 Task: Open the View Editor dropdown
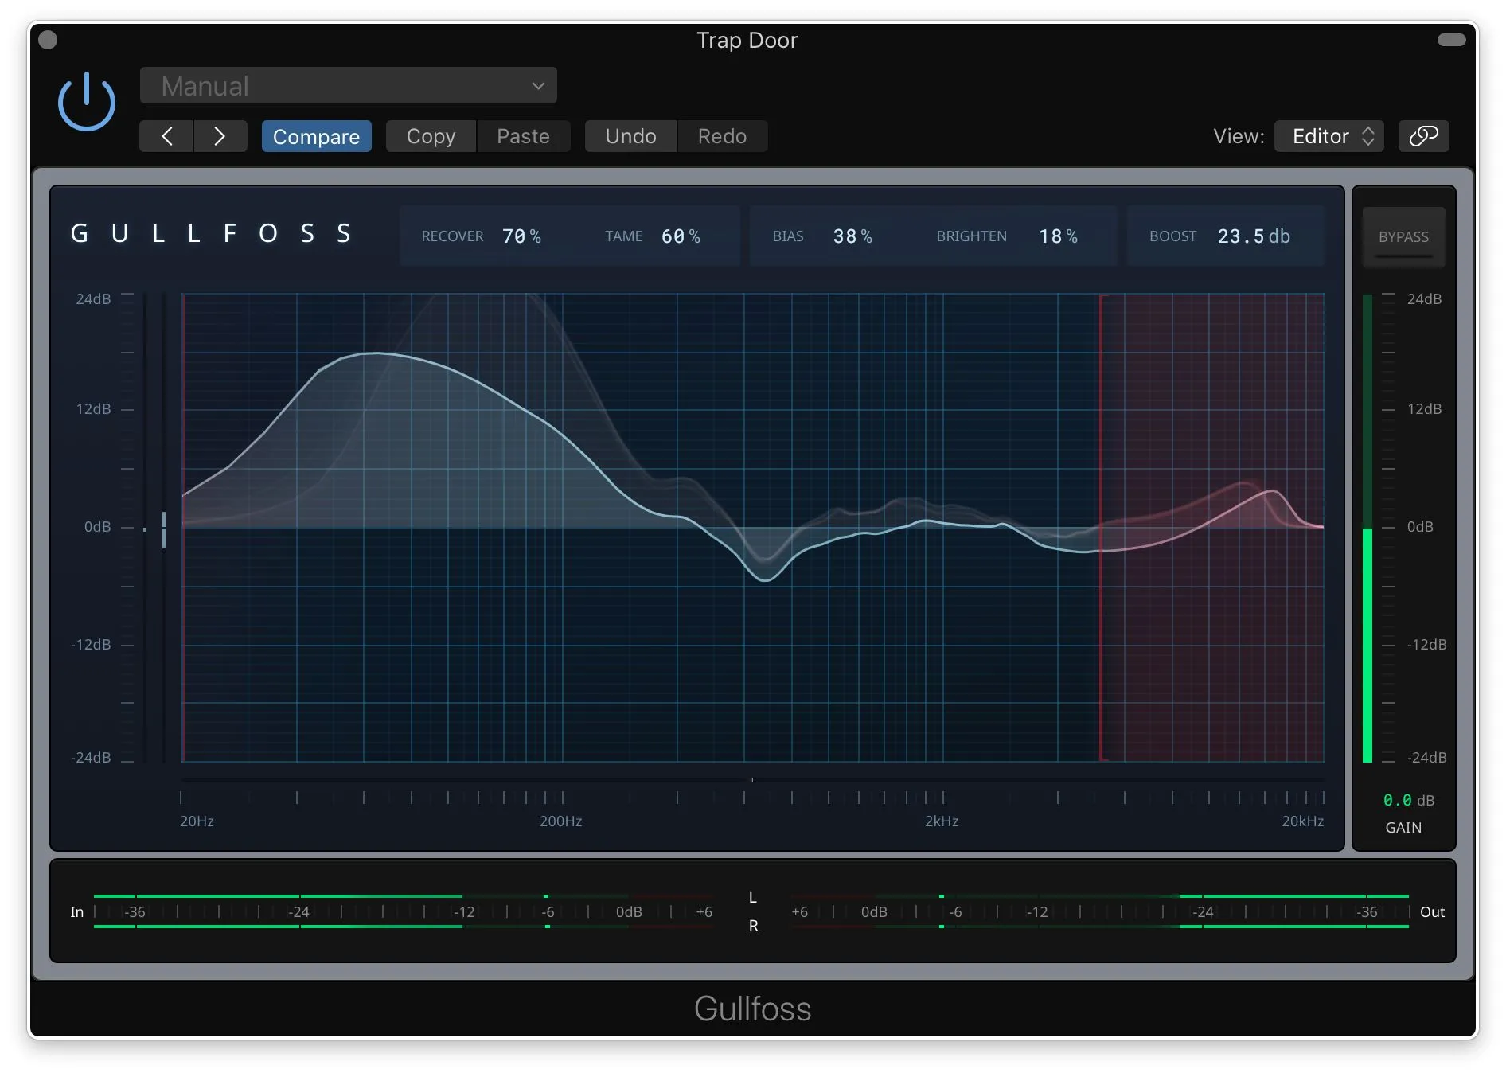point(1328,136)
